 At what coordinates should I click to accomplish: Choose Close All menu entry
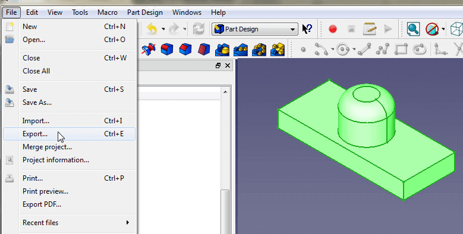[x=69, y=71]
